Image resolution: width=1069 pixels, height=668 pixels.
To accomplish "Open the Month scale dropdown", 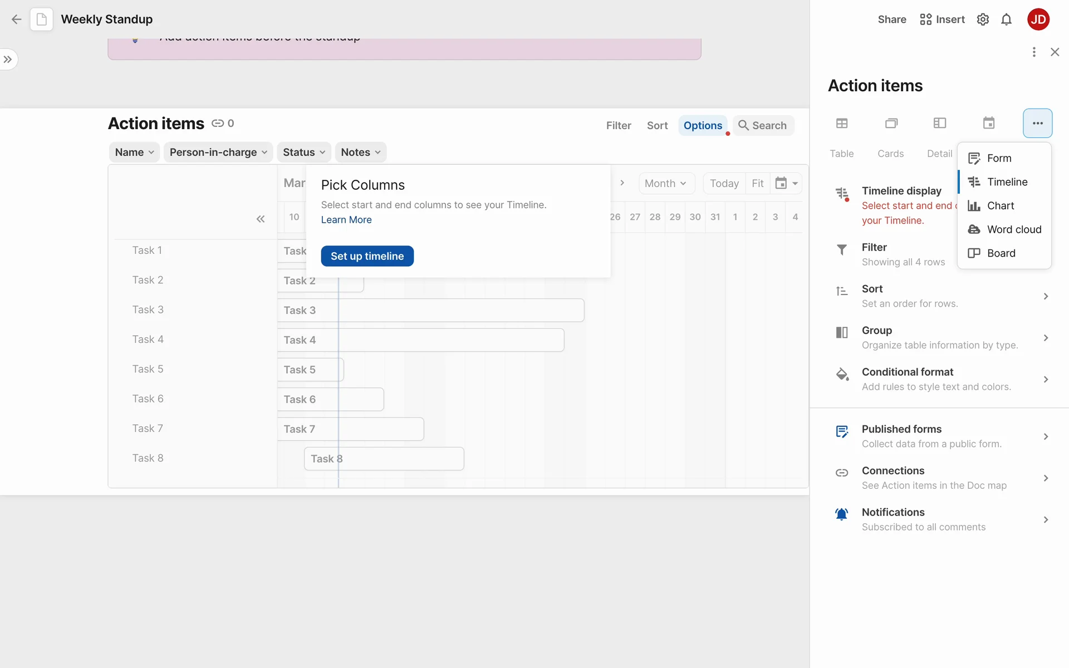I will coord(666,183).
